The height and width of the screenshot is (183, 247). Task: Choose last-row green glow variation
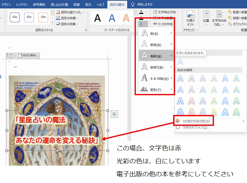coord(236,112)
